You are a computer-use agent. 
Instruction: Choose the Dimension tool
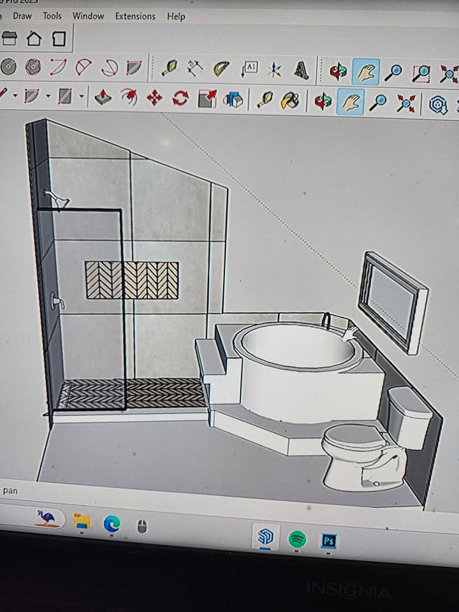(194, 68)
